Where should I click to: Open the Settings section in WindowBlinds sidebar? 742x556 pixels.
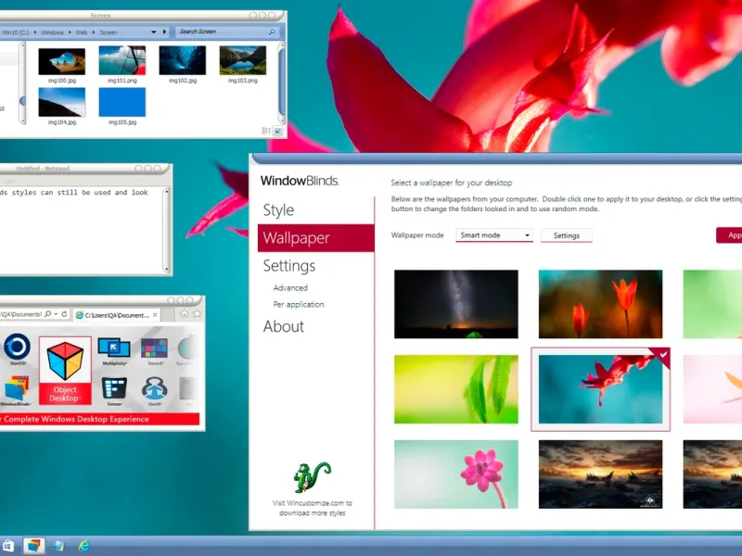289,266
